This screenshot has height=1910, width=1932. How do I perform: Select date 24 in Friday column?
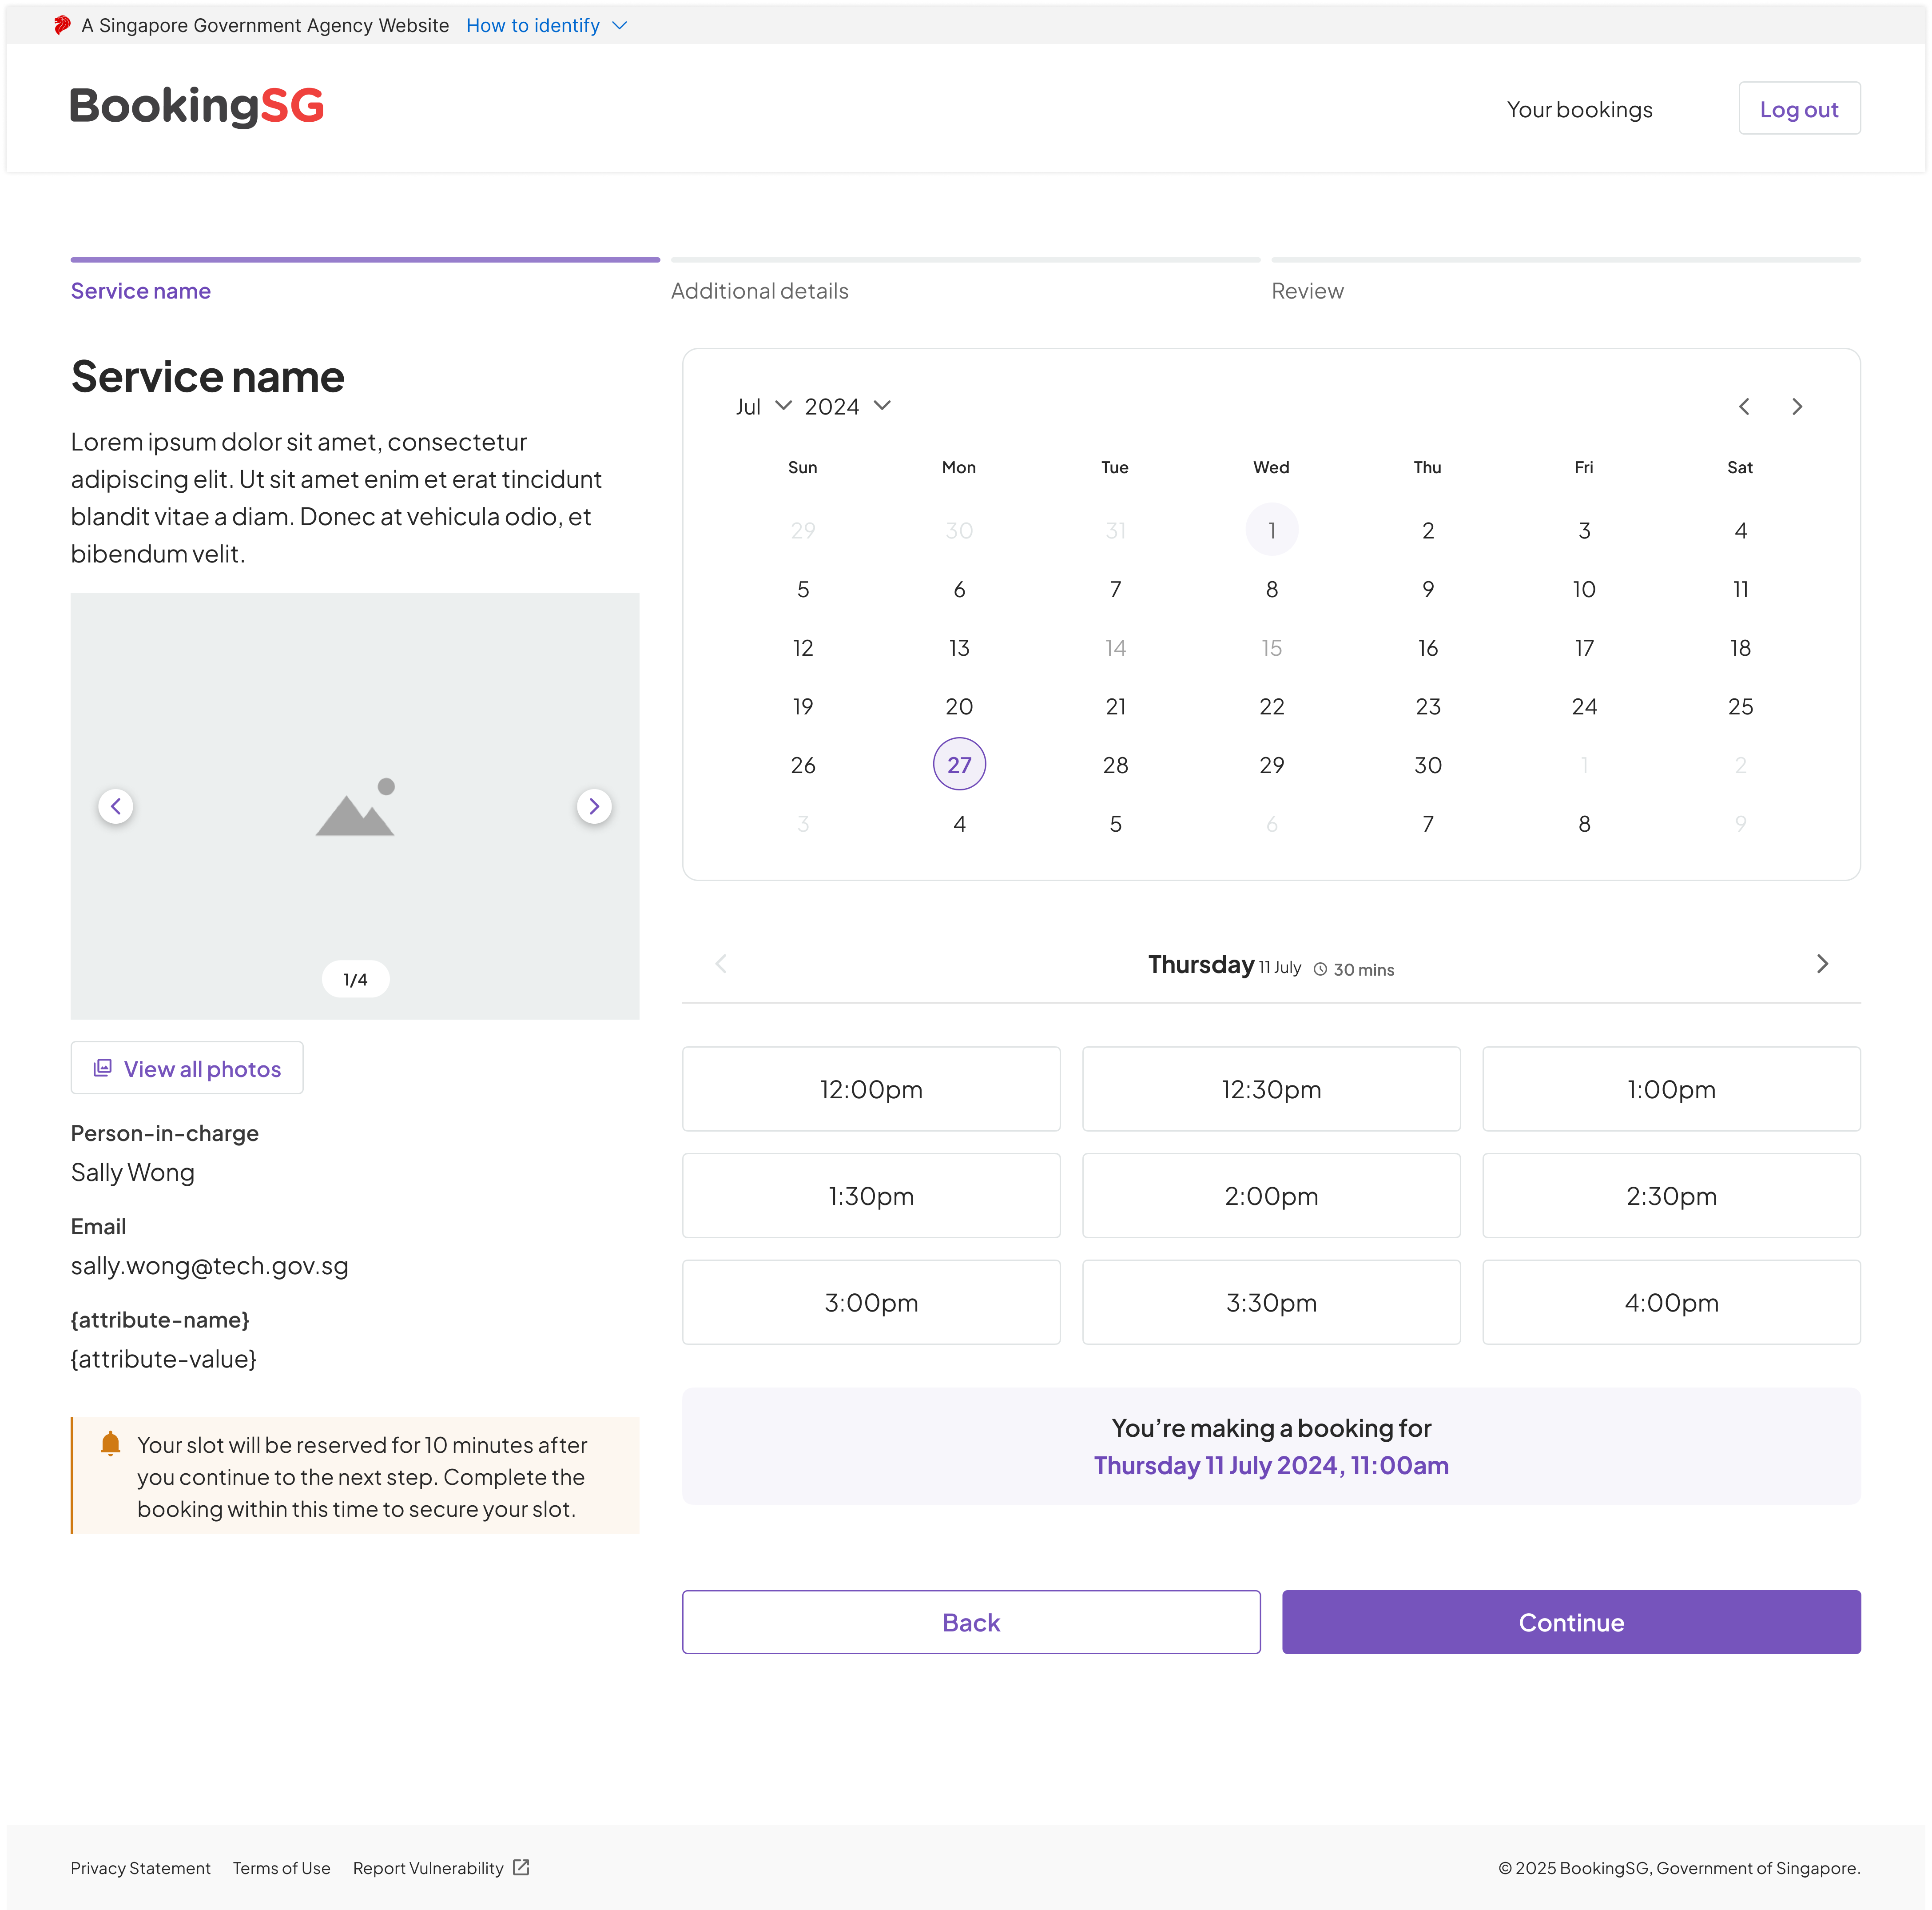click(1584, 706)
